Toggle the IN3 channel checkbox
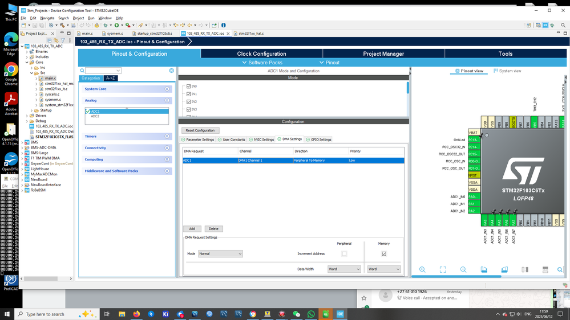 [189, 109]
